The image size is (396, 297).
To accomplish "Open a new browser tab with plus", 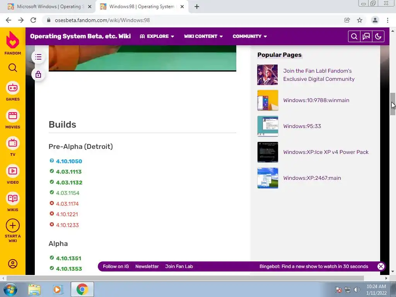I will 197,7.
